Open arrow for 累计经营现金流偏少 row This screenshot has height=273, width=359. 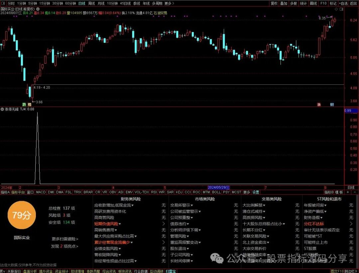coord(164,242)
